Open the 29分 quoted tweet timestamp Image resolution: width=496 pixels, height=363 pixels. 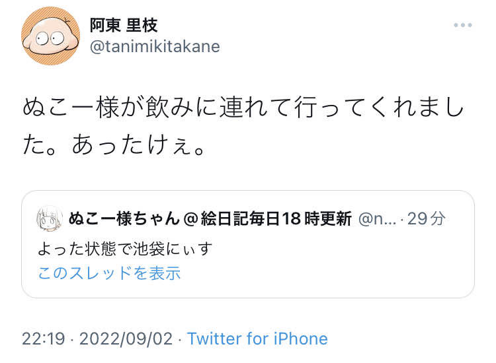pyautogui.click(x=427, y=218)
